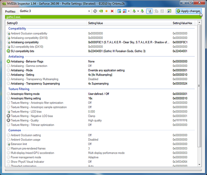Select the gothic3.exe application bar
Image resolution: width=207 pixels, height=175 pixels.
(x=103, y=17)
